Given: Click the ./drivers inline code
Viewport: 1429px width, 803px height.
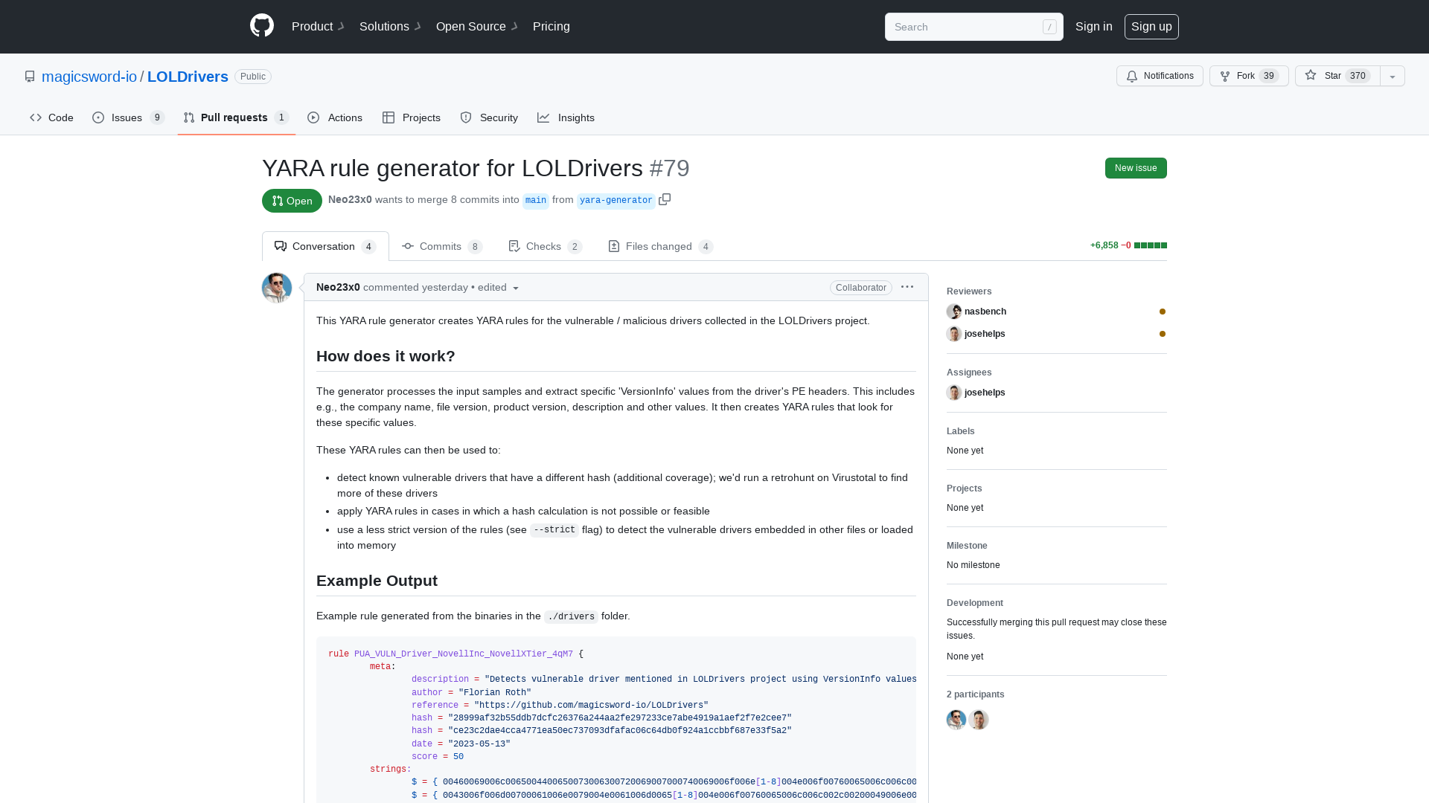Looking at the screenshot, I should [x=571, y=616].
